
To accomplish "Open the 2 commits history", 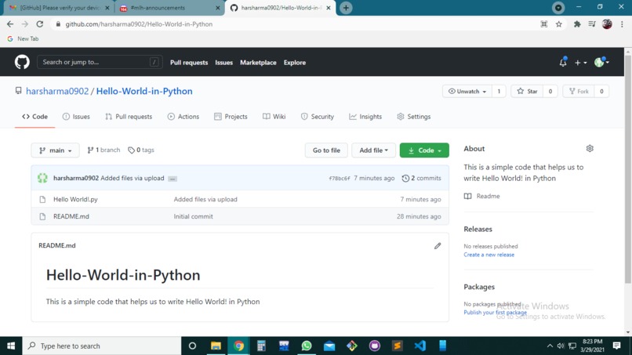I will click(421, 178).
